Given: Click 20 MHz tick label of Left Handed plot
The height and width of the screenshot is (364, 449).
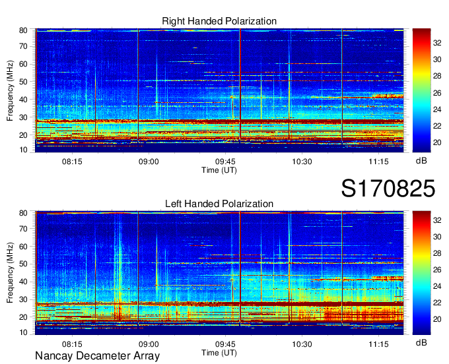Looking at the screenshot, I should coord(23,317).
